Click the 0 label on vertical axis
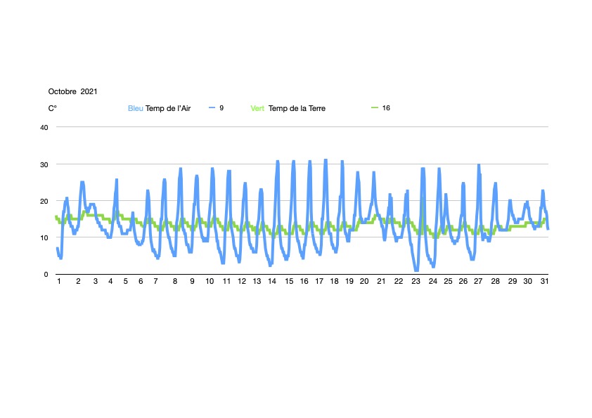 [x=46, y=274]
